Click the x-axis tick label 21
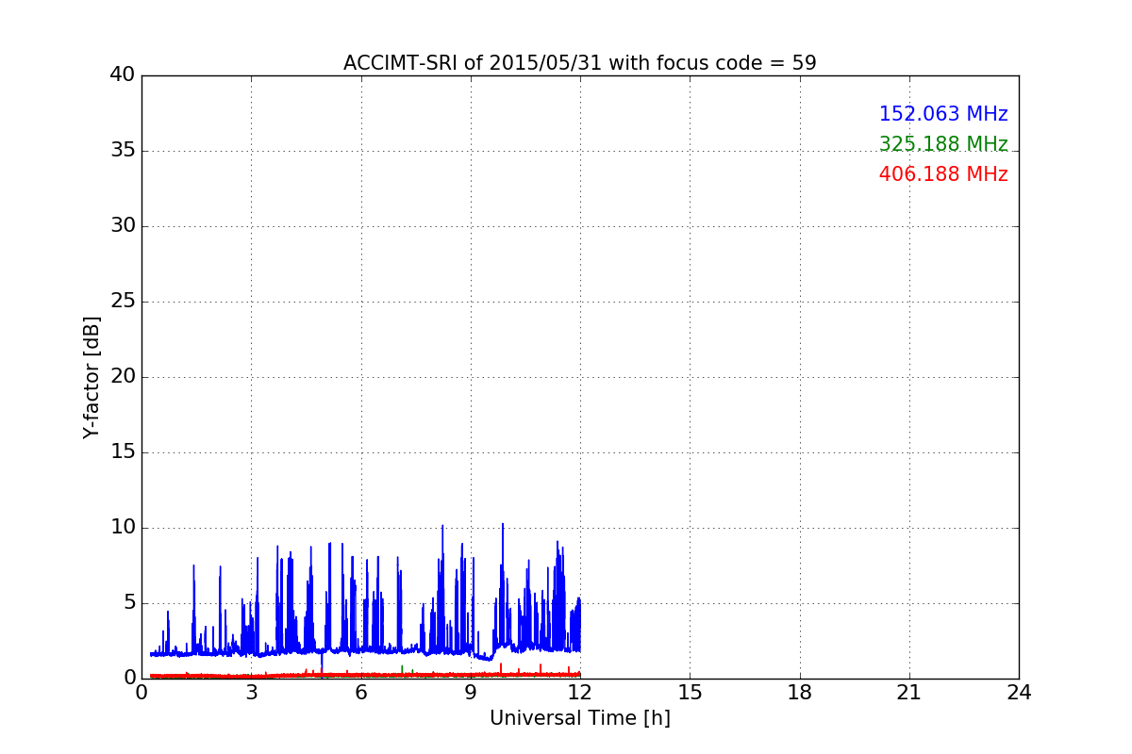The width and height of the screenshot is (1132, 754). click(909, 692)
